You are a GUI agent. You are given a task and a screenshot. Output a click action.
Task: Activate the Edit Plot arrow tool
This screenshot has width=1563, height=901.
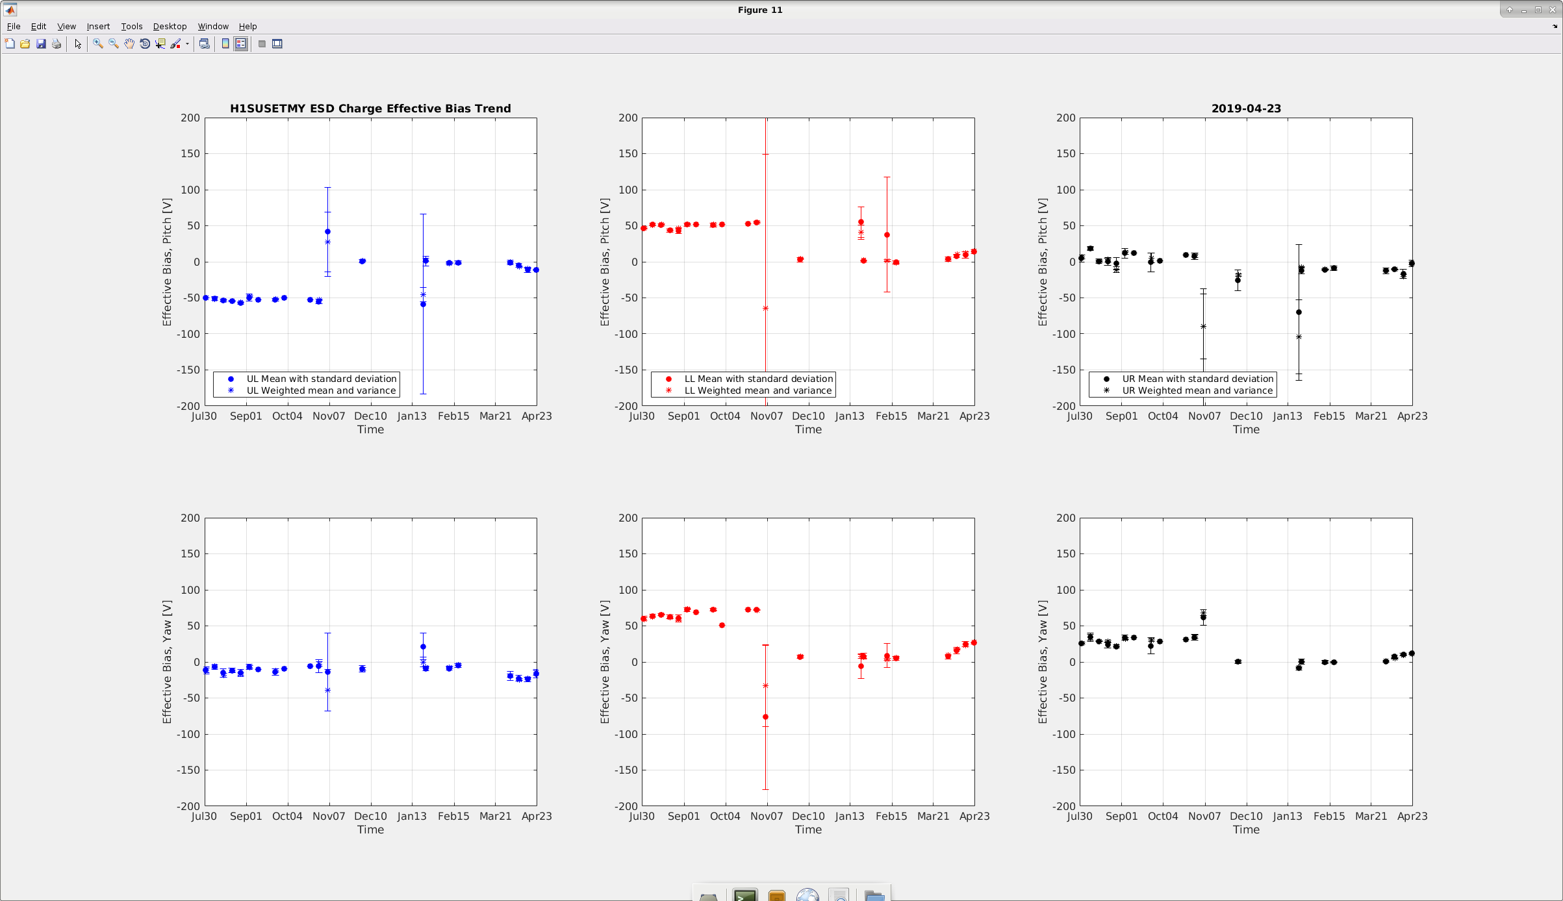click(78, 44)
